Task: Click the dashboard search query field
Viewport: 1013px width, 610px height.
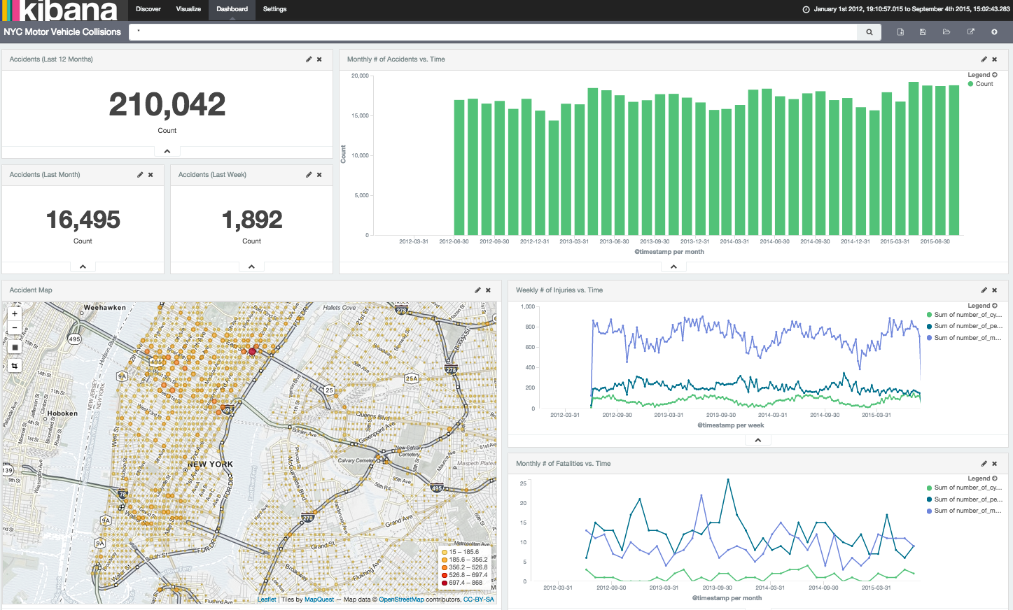Action: click(x=493, y=32)
